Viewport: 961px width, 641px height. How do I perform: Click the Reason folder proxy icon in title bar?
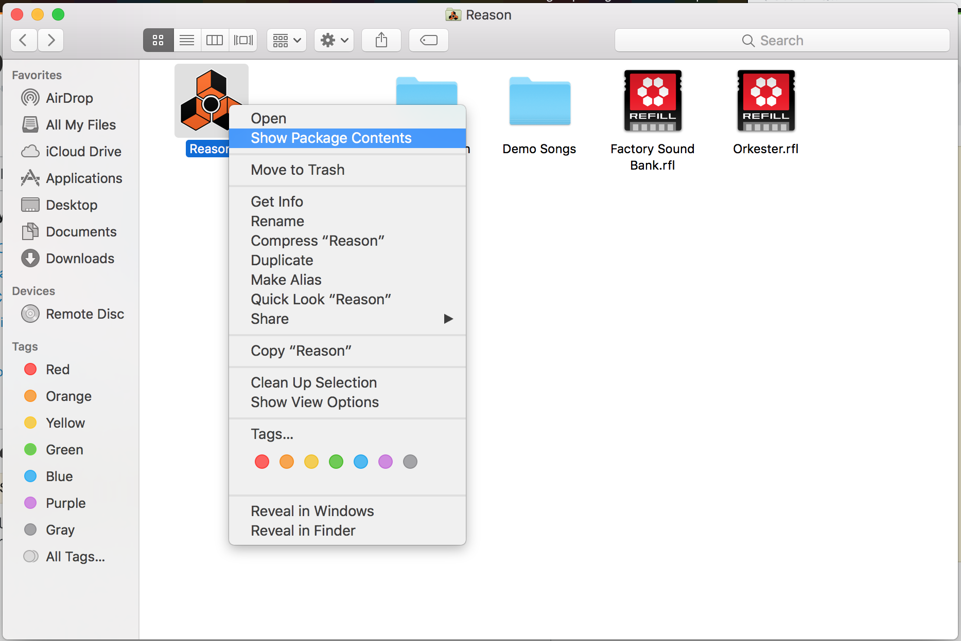click(x=453, y=15)
